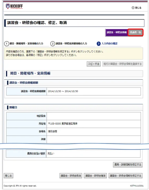Click the 地区協会 label cell
The height and width of the screenshot is (190, 149).
coord(27,116)
